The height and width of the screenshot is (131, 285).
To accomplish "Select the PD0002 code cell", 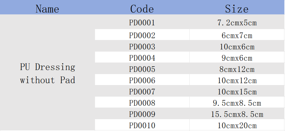I will coord(142,35).
